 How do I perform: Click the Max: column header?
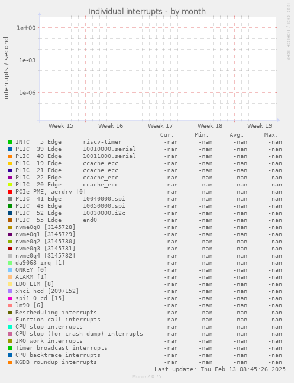pos(271,135)
